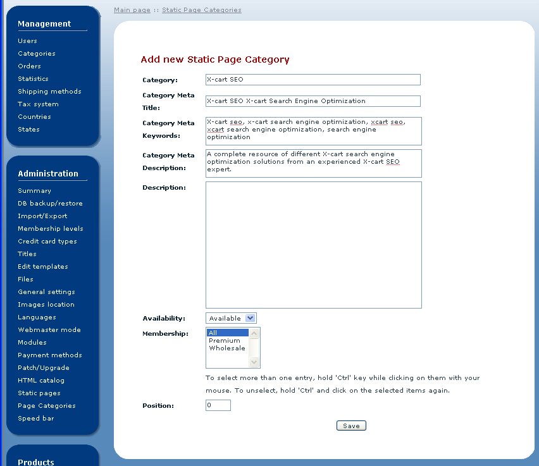Open the States list
The height and width of the screenshot is (466, 539).
[28, 130]
